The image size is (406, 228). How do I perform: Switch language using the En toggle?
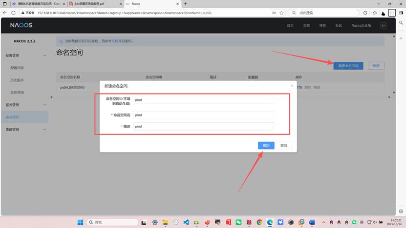click(383, 25)
